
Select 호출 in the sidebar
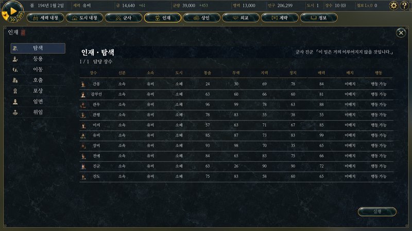(x=38, y=80)
